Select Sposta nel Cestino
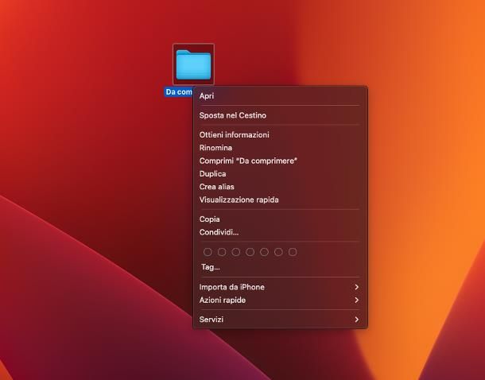485x380 pixels. (x=280, y=115)
